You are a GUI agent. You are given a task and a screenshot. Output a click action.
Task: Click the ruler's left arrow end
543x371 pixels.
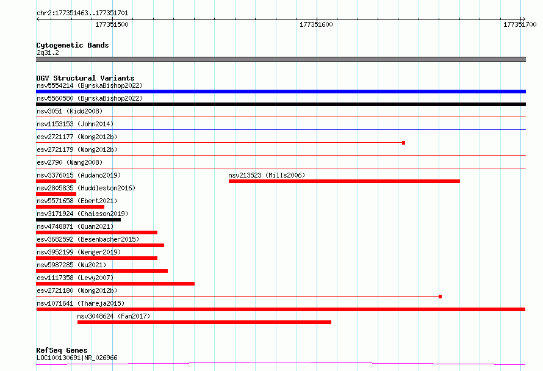pos(38,20)
